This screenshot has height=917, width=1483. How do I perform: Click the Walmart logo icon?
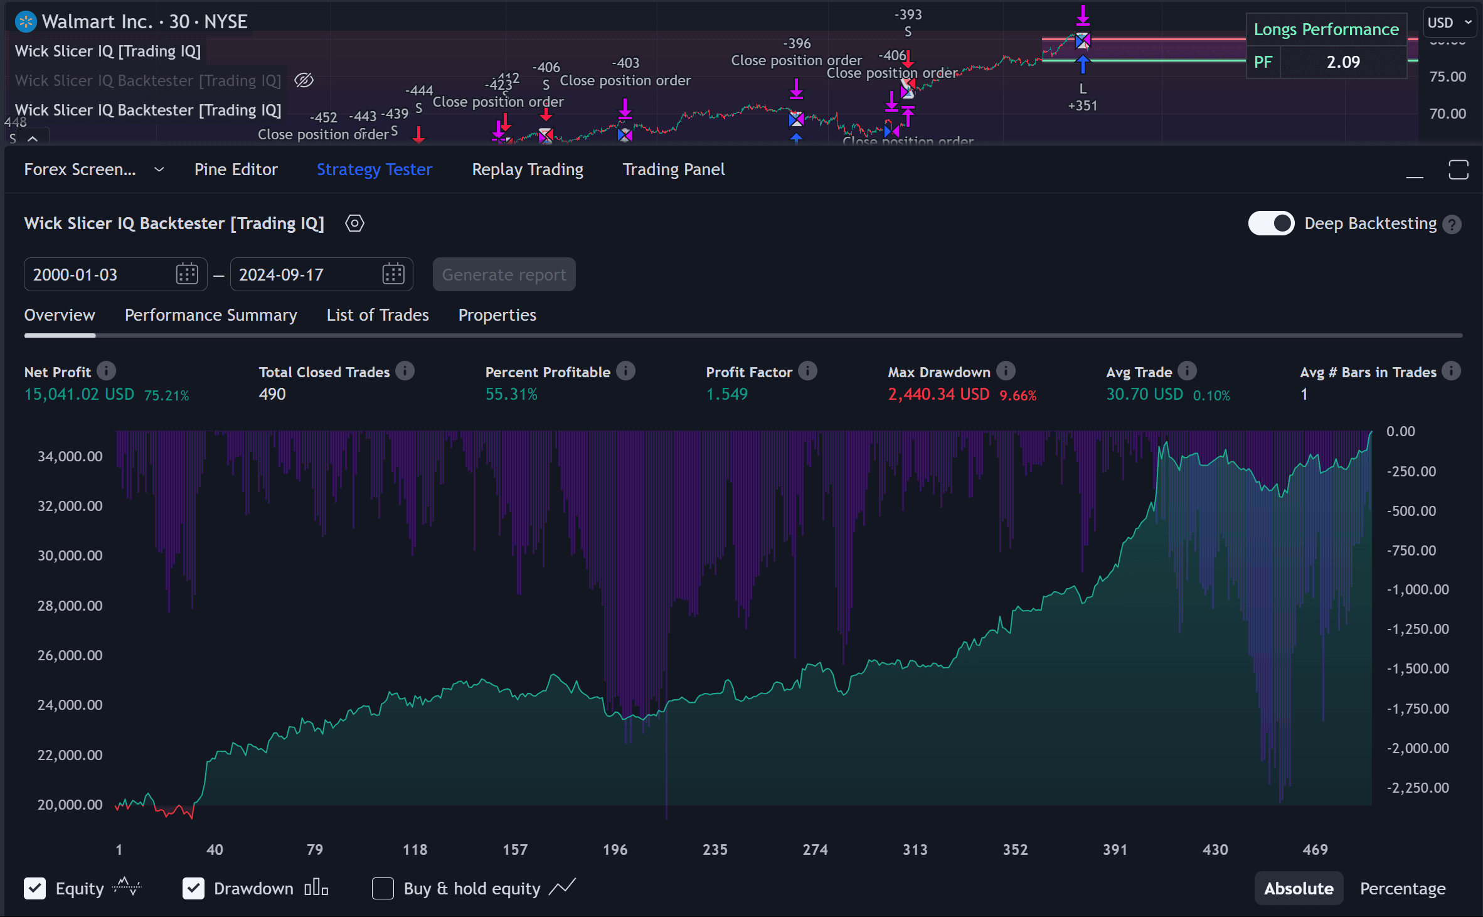coord(26,22)
